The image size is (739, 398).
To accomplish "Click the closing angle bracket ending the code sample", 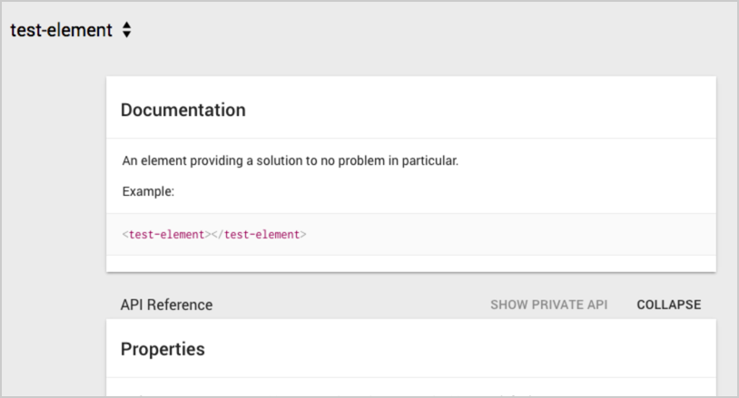I will pos(303,234).
